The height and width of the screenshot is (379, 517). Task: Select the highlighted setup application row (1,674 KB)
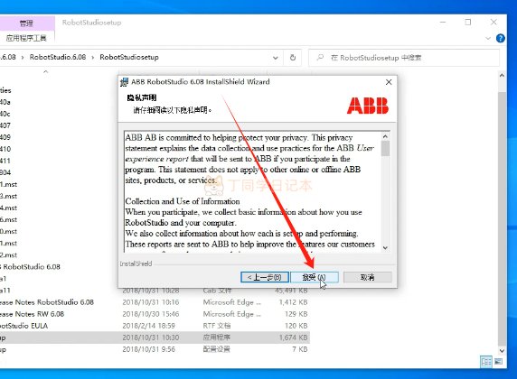tap(154, 337)
